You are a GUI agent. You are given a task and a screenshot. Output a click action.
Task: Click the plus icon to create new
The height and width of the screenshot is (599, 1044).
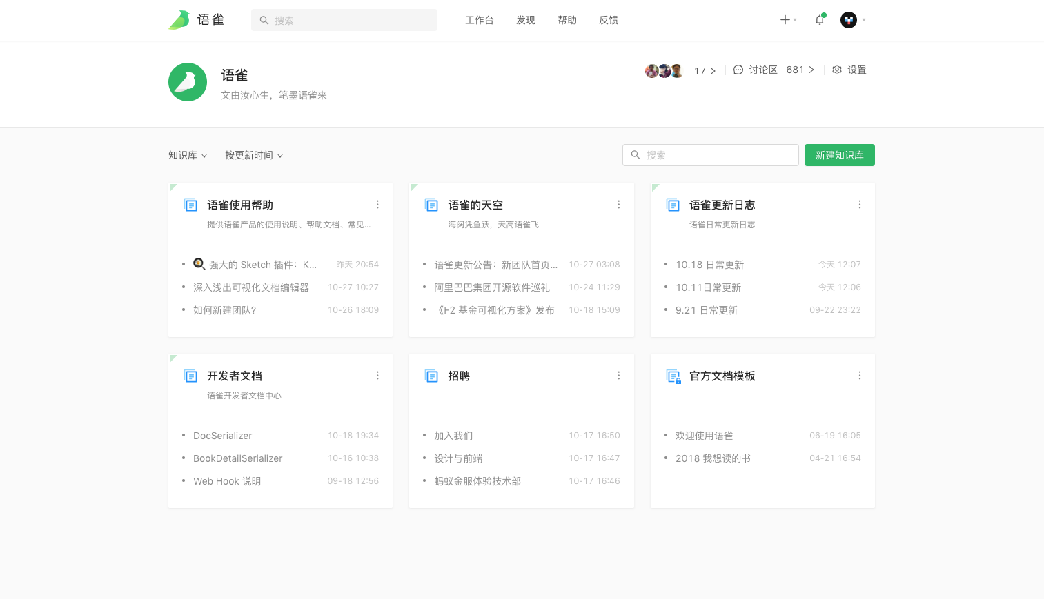(x=785, y=20)
